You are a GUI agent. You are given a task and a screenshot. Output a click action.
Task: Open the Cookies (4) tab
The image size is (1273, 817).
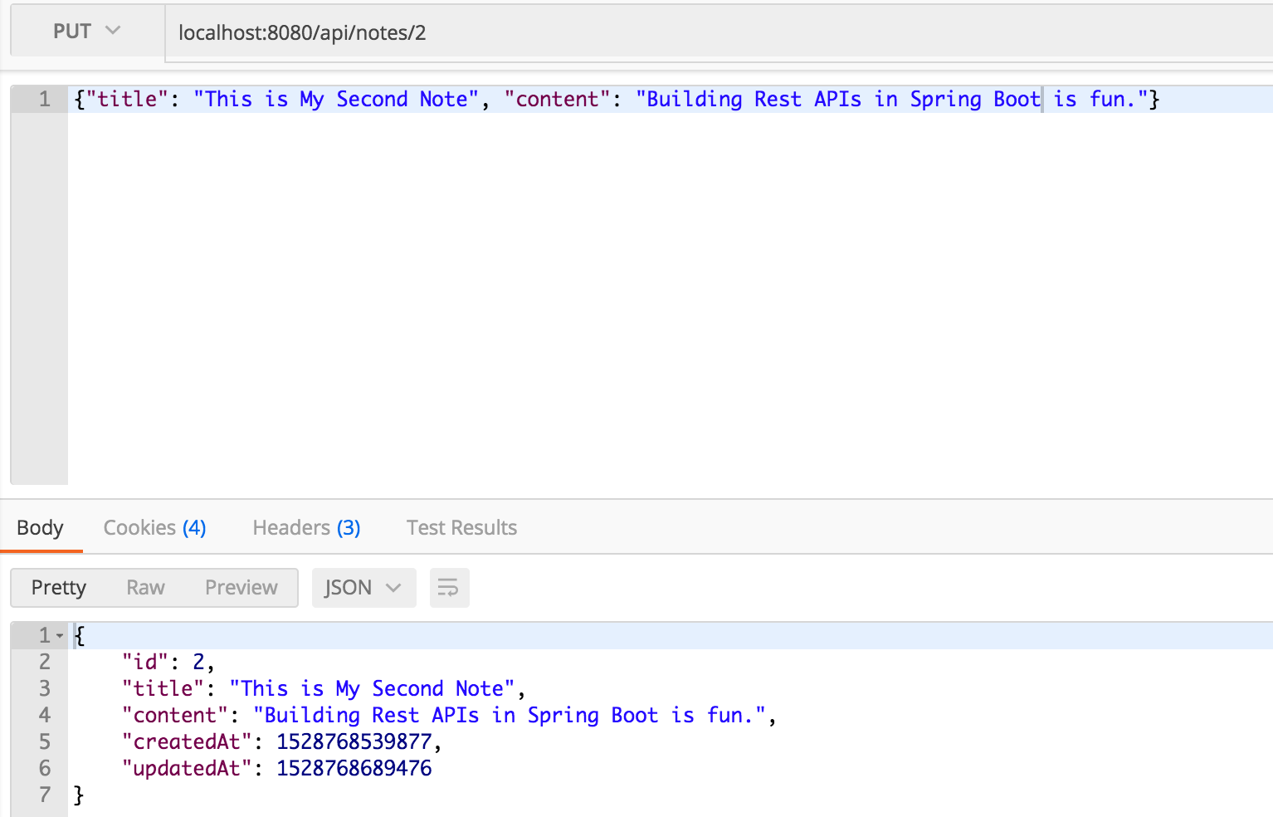pyautogui.click(x=154, y=528)
